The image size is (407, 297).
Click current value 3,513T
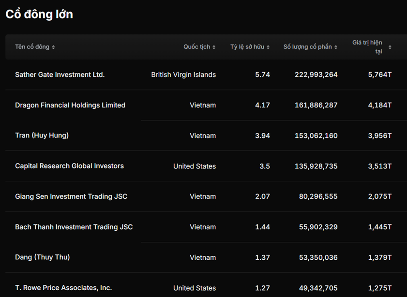[380, 166]
